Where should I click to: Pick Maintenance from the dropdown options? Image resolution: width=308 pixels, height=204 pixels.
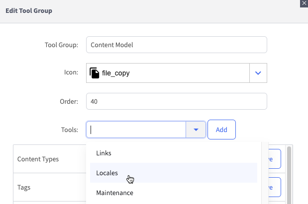(114, 192)
